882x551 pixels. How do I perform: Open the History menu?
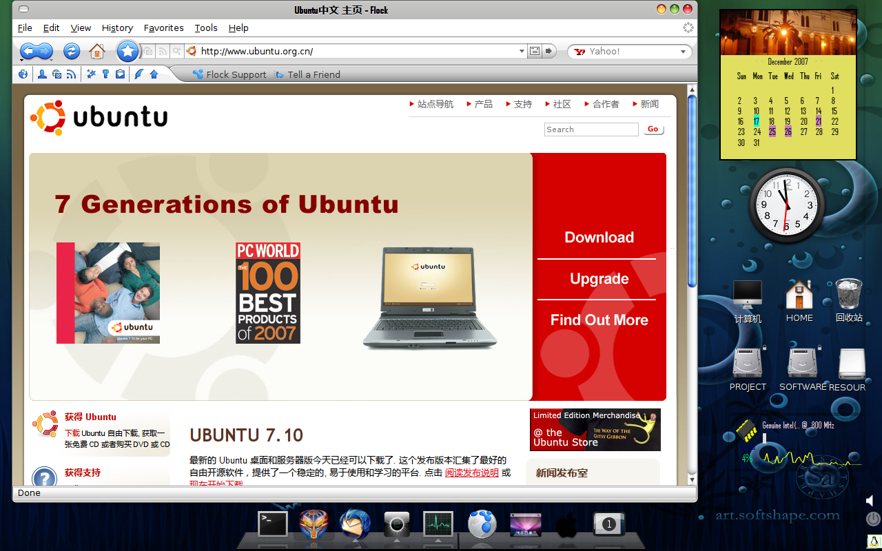click(x=117, y=28)
